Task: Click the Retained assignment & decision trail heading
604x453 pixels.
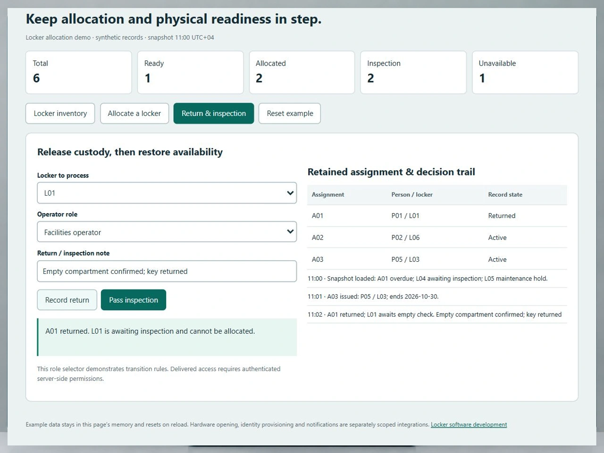Action: tap(391, 172)
